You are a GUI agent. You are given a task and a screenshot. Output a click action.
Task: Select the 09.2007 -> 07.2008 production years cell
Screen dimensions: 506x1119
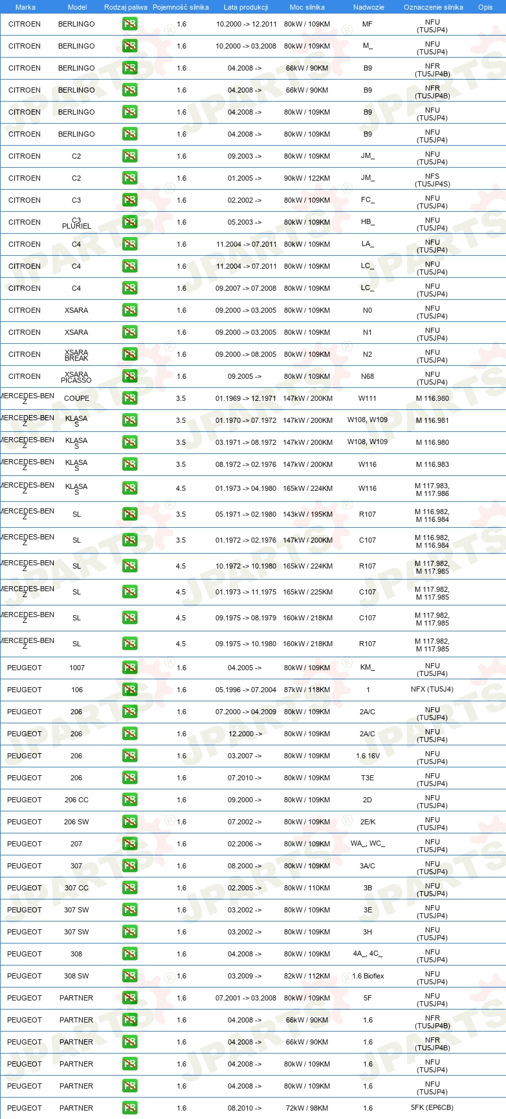tap(246, 288)
